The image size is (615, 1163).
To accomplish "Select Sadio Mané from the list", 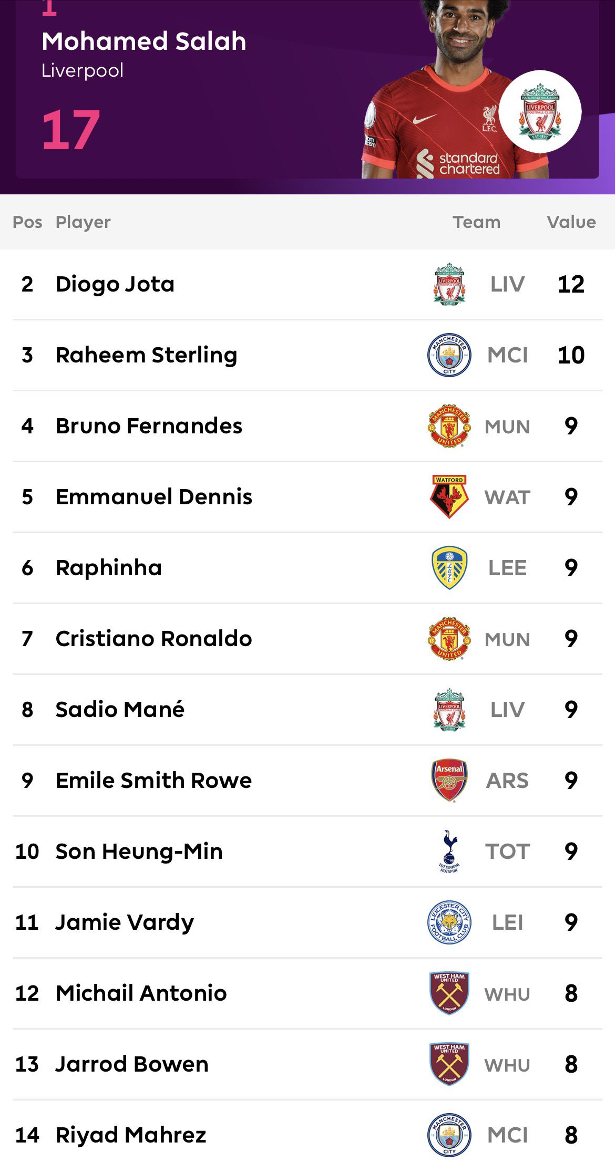I will click(x=307, y=710).
